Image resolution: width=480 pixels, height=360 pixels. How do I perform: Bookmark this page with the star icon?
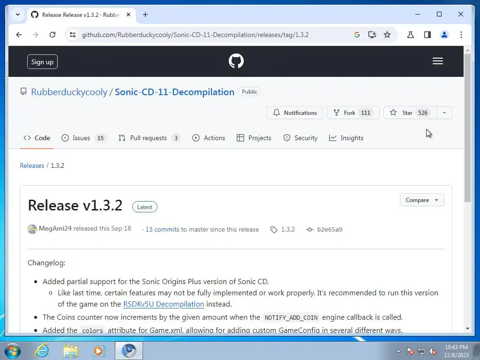coord(387,35)
